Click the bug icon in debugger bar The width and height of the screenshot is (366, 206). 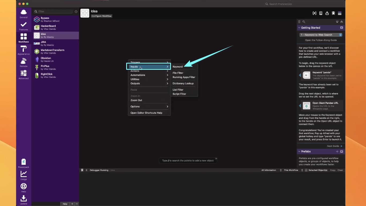click(x=82, y=170)
